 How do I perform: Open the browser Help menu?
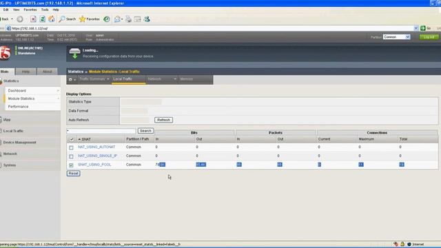coord(56,10)
